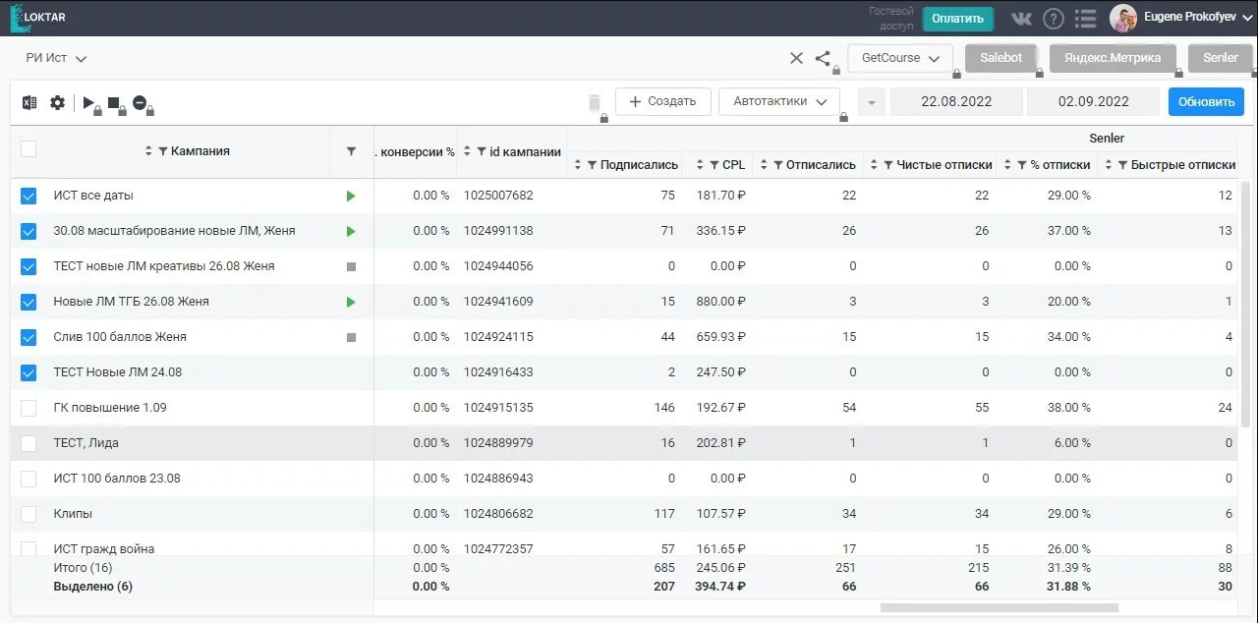Click Обновить button

pyautogui.click(x=1206, y=102)
